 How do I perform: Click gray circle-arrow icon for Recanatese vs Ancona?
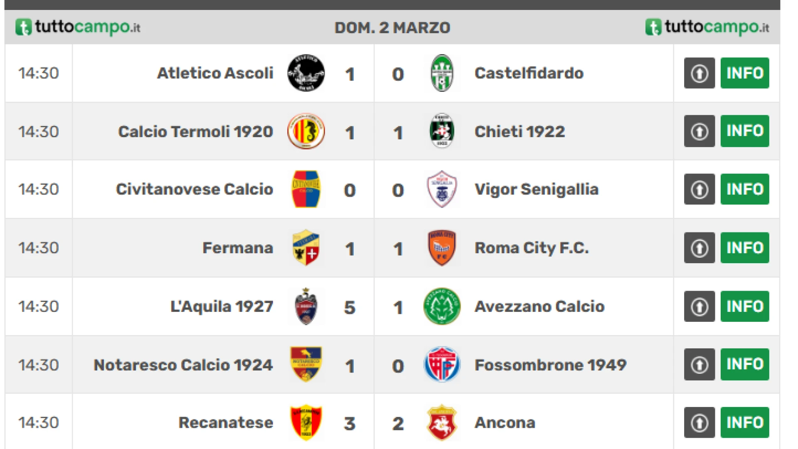[699, 423]
